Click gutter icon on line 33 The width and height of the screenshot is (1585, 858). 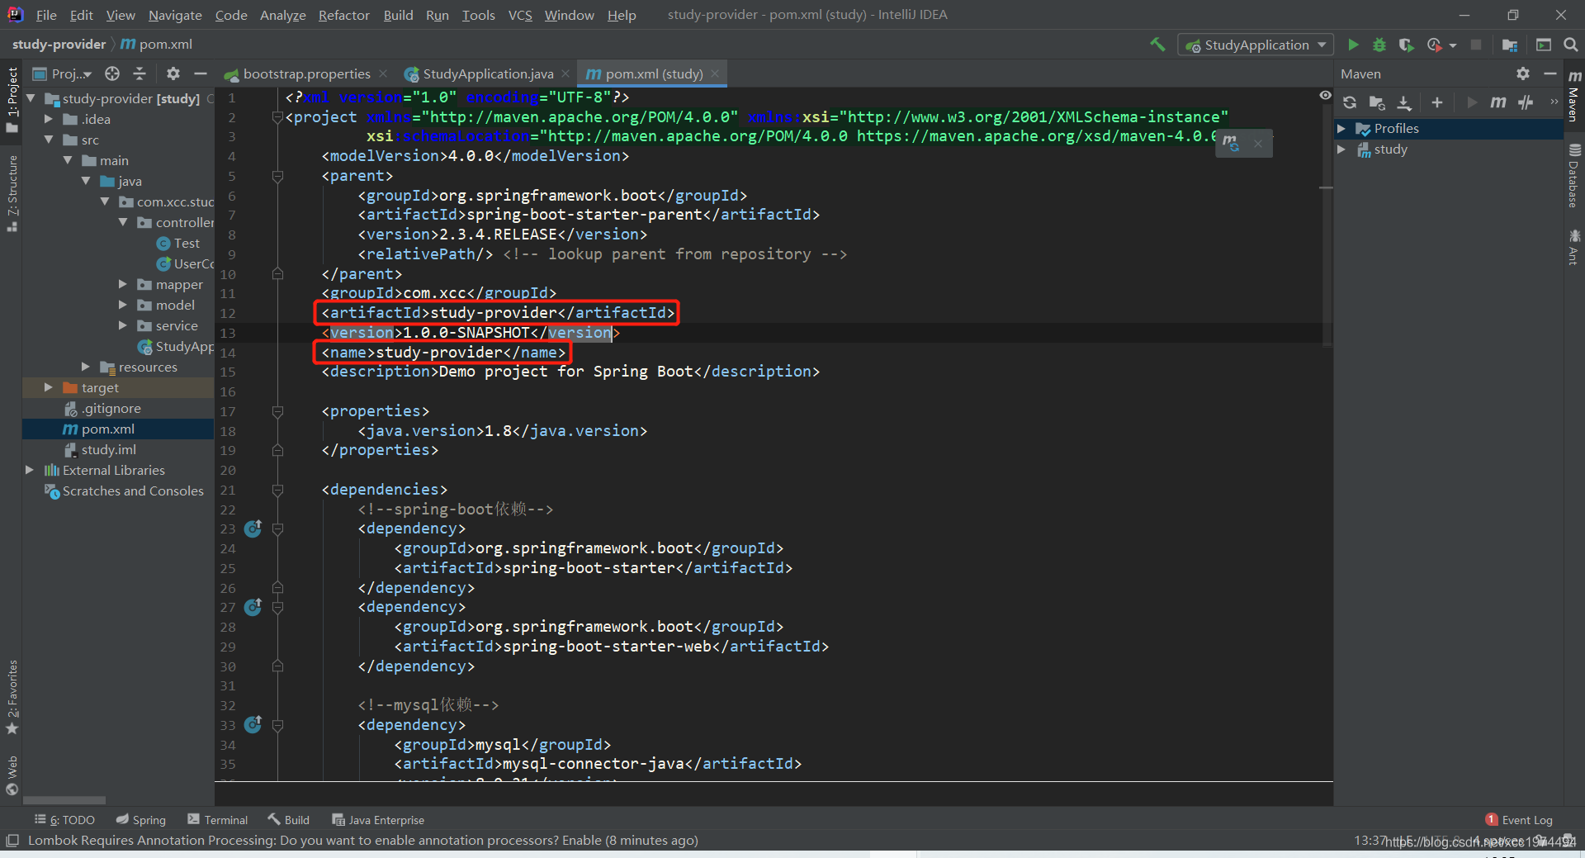tap(253, 724)
